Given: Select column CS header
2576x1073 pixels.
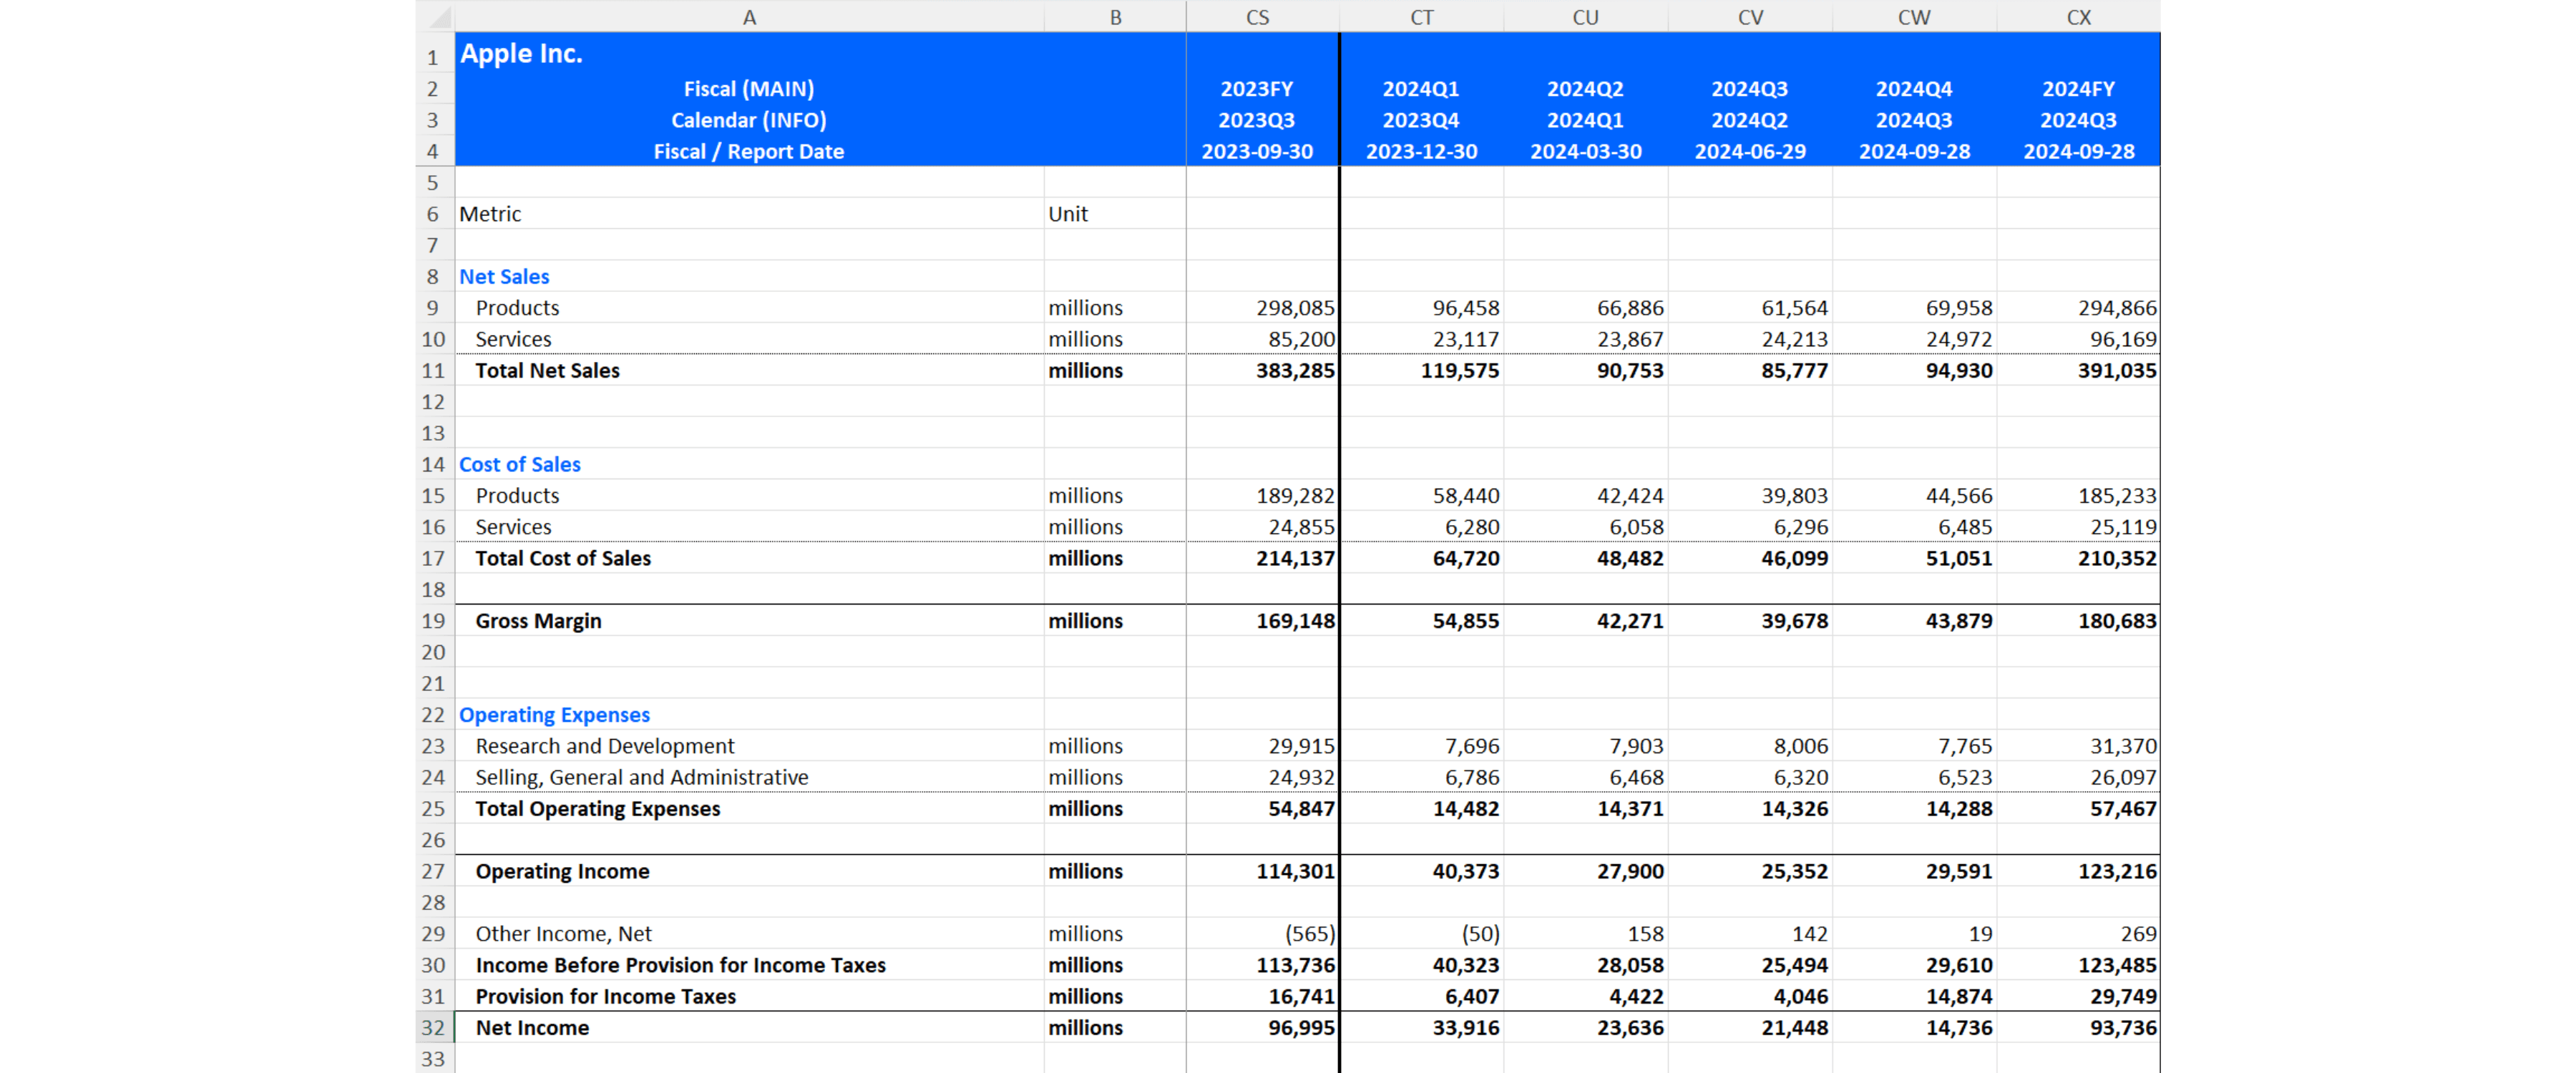Looking at the screenshot, I should (x=1257, y=17).
